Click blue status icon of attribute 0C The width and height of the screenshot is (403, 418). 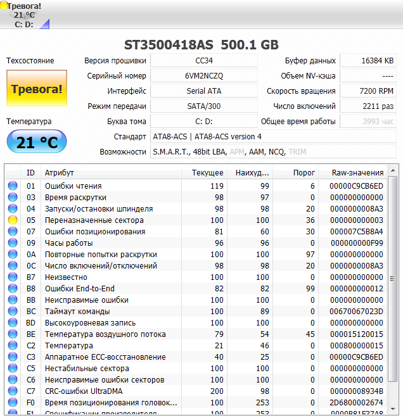[x=13, y=265]
